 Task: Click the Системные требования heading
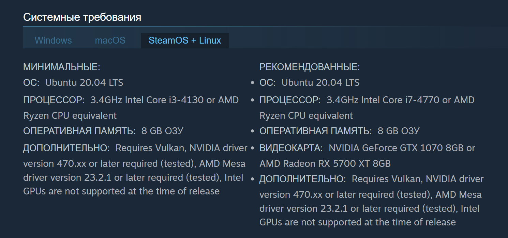click(x=82, y=17)
